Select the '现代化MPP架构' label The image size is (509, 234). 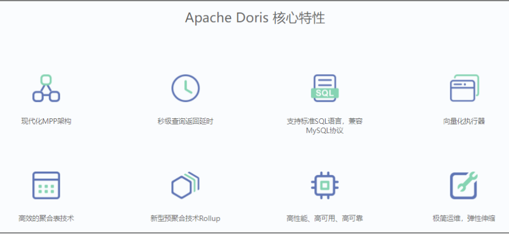46,121
